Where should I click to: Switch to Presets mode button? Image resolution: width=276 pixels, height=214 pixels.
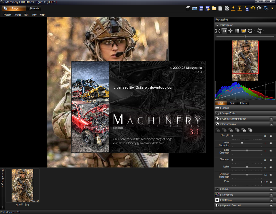(x=33, y=8)
